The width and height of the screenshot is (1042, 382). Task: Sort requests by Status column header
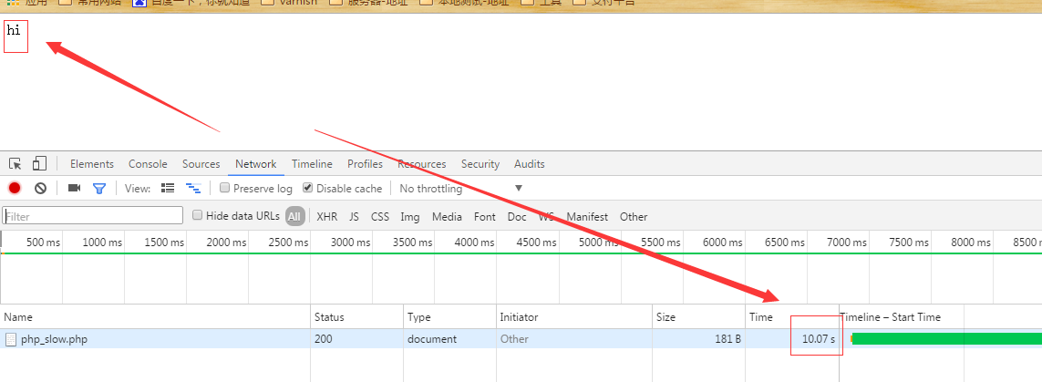tap(329, 317)
